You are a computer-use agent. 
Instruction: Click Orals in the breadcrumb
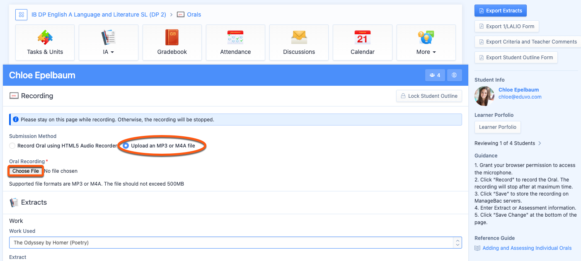pos(194,15)
